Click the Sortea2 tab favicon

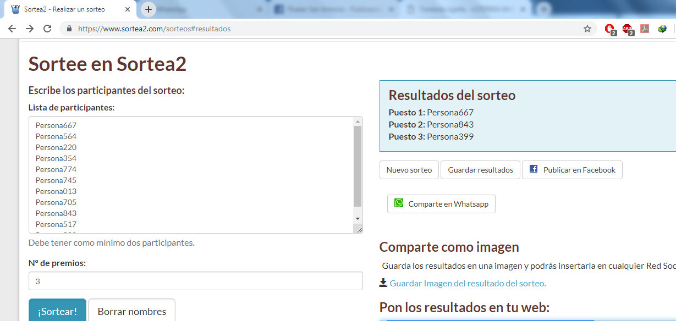[x=15, y=9]
